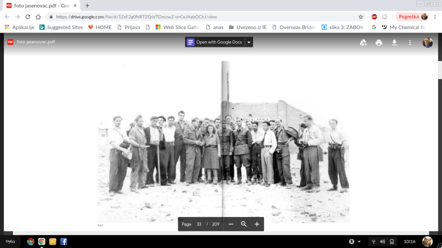The image size is (442, 248).
Task: Expand the Open with dropdown arrow
Action: coord(249,42)
